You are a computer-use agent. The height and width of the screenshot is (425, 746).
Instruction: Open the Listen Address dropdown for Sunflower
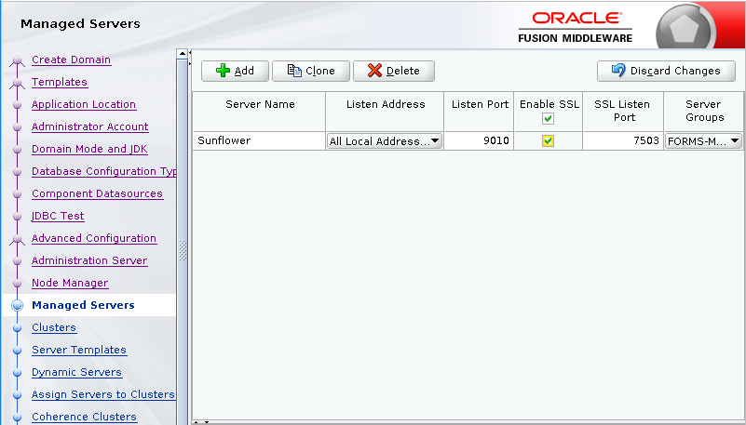tap(435, 141)
